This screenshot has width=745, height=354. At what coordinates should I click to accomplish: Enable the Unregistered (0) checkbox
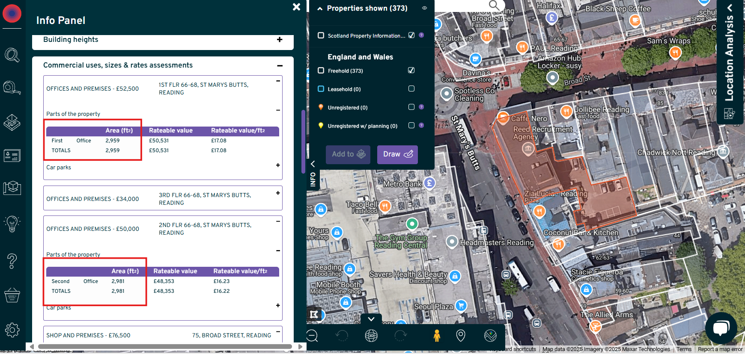(411, 107)
